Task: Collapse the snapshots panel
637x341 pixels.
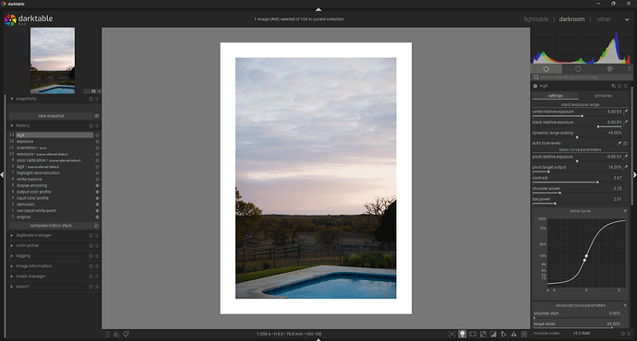Action: pyautogui.click(x=12, y=99)
